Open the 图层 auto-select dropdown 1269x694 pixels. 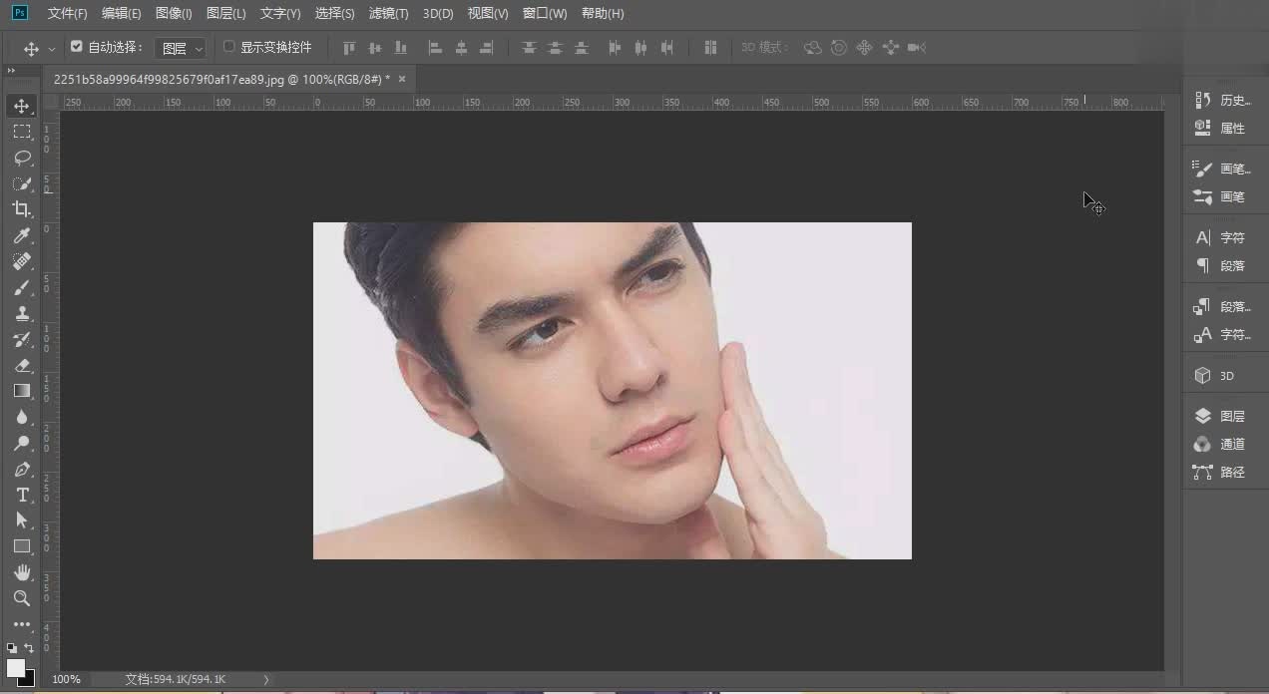pos(181,48)
